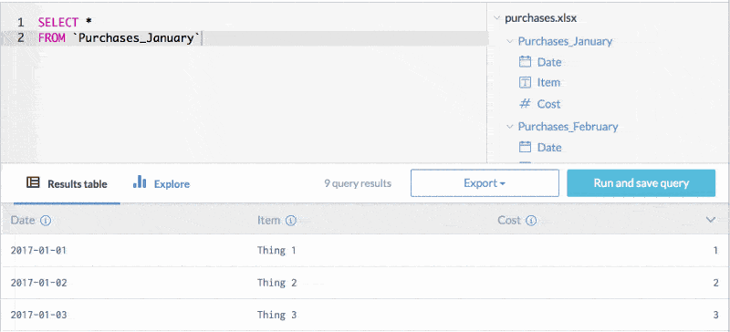Click the 2017-01-02 date cell
Screen dimensions: 730x332
pyautogui.click(x=38, y=283)
